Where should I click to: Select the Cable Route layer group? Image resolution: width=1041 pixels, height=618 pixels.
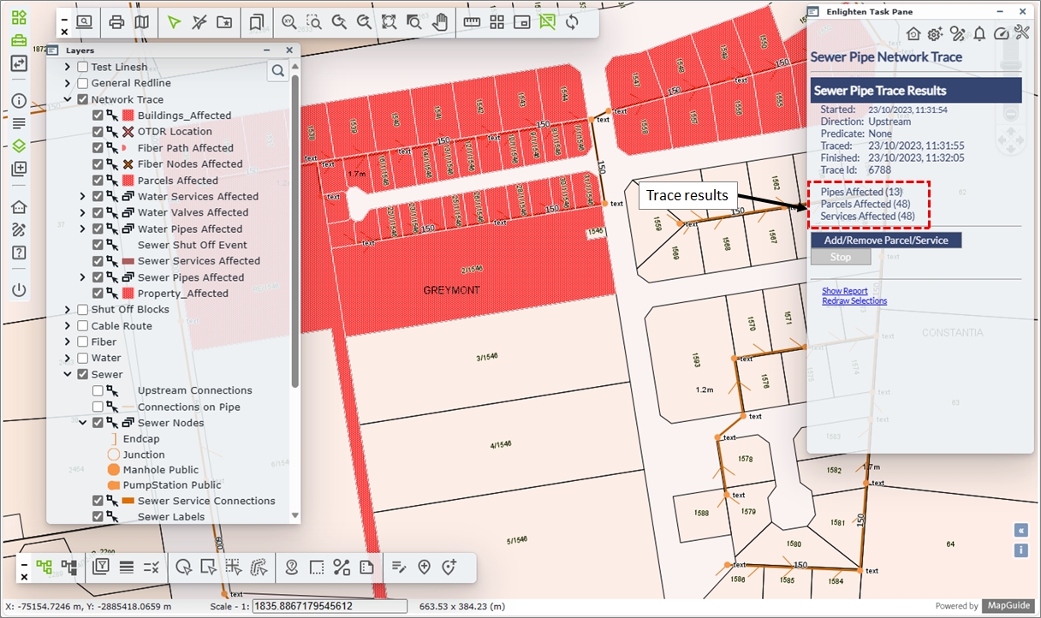[x=122, y=326]
